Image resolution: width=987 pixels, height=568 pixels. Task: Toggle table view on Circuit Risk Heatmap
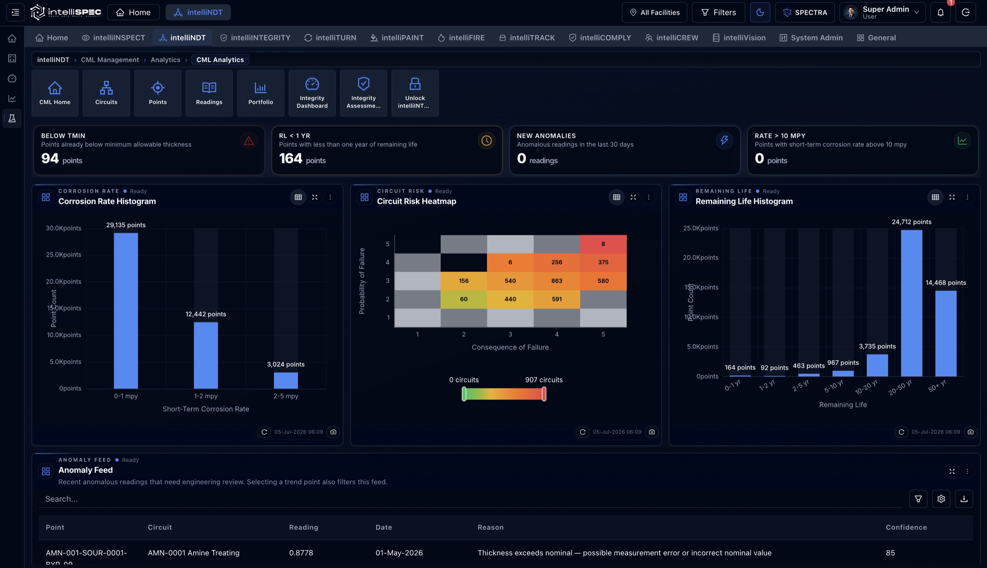[616, 197]
